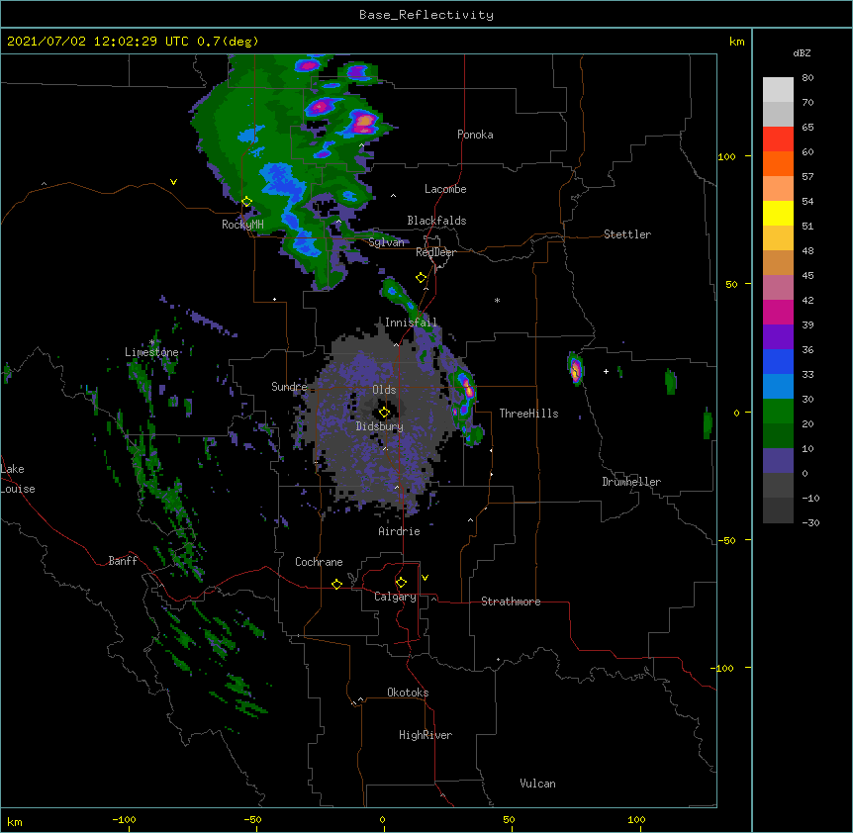This screenshot has height=833, width=853.
Task: Pick the white swatch between 70 and 80 dBZ
Action: pyautogui.click(x=778, y=90)
